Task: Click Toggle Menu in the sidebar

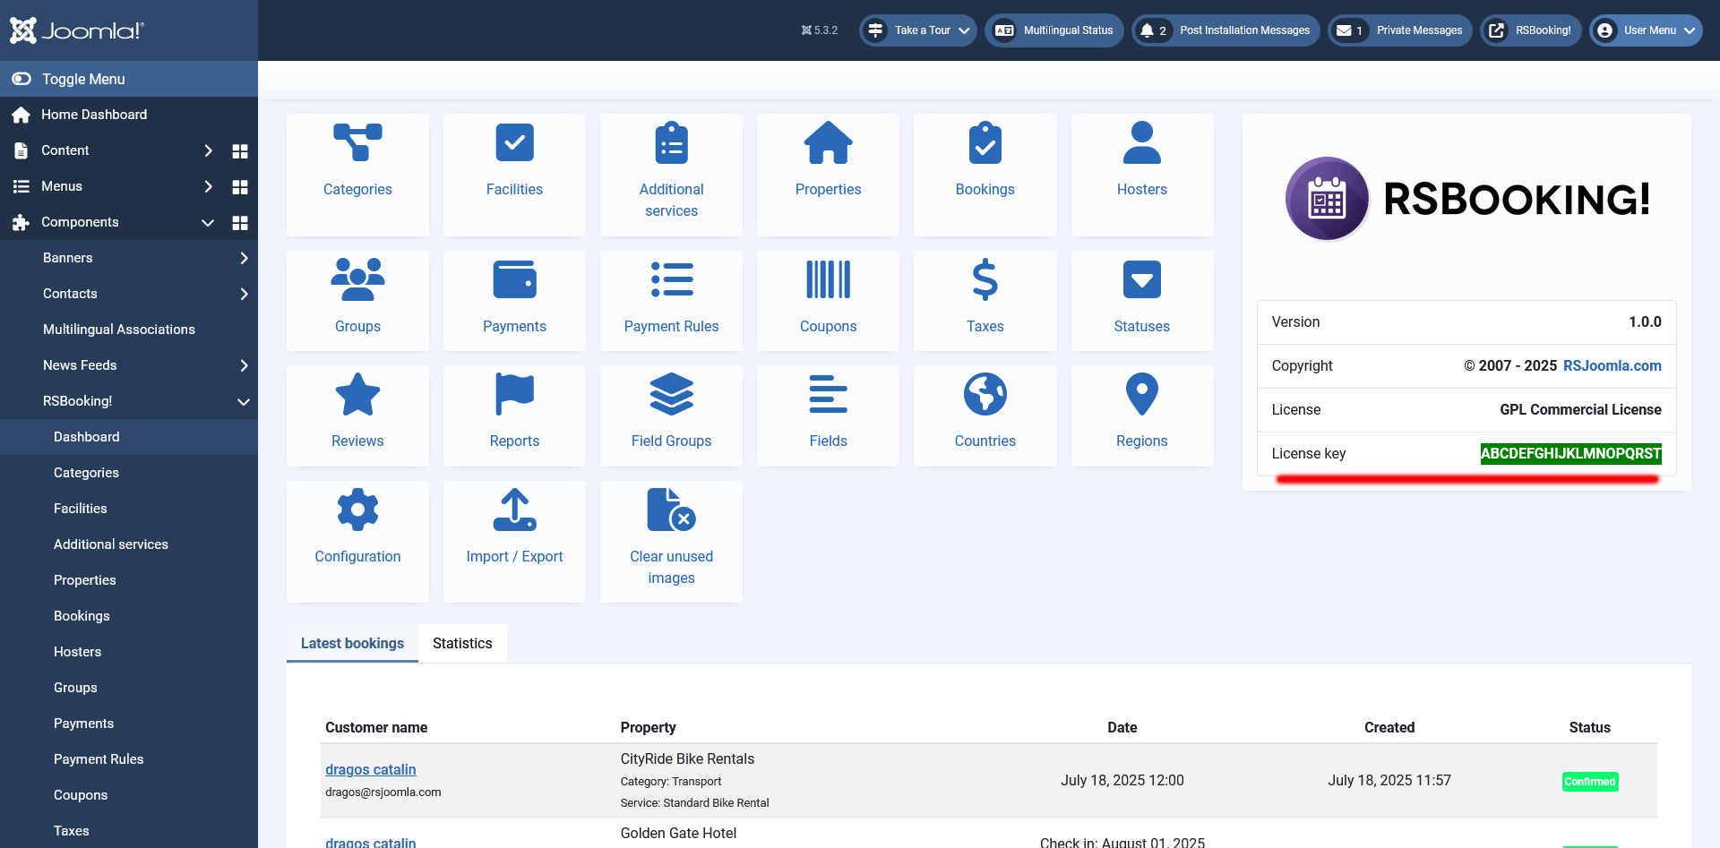Action: pos(129,79)
